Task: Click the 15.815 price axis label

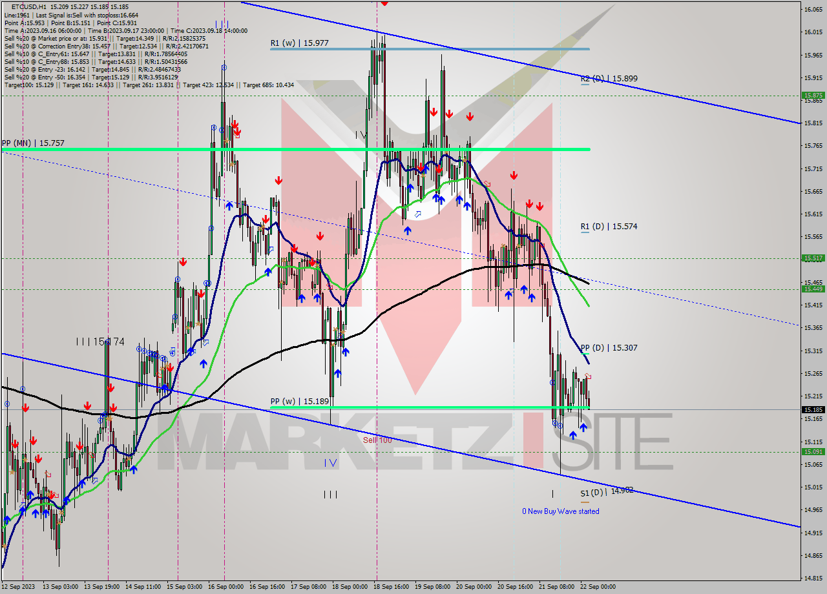Action: pos(813,123)
